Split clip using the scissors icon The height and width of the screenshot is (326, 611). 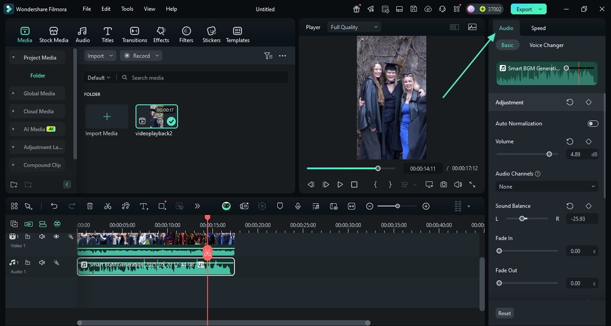[x=108, y=206]
